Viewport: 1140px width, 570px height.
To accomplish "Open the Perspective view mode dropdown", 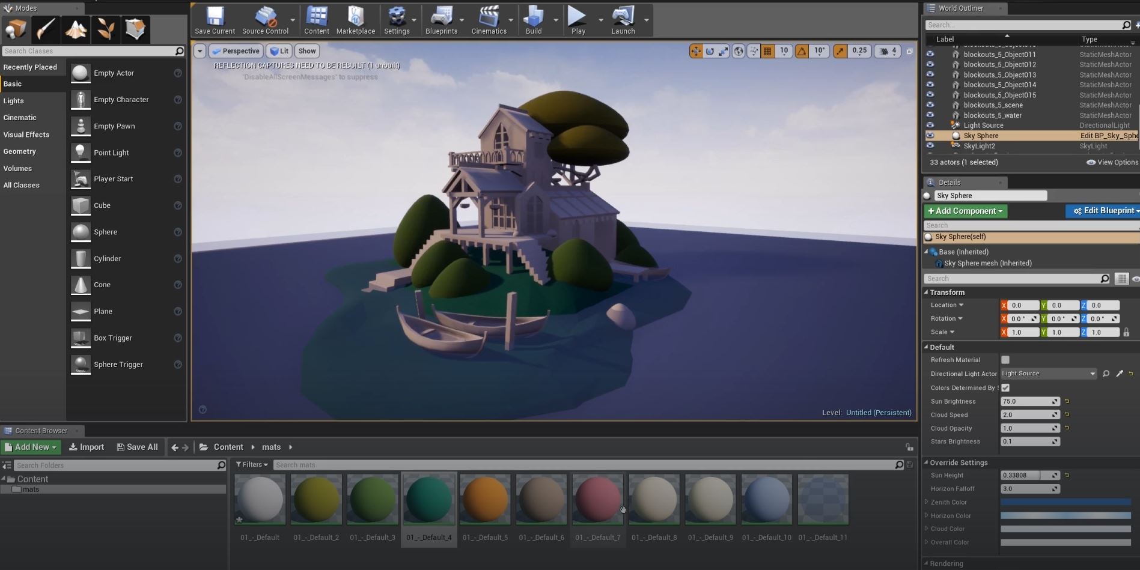I will (x=236, y=51).
